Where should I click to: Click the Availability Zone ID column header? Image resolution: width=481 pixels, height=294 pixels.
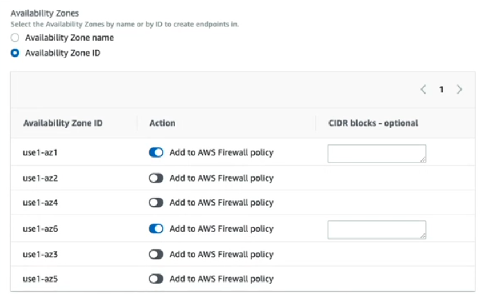click(63, 123)
